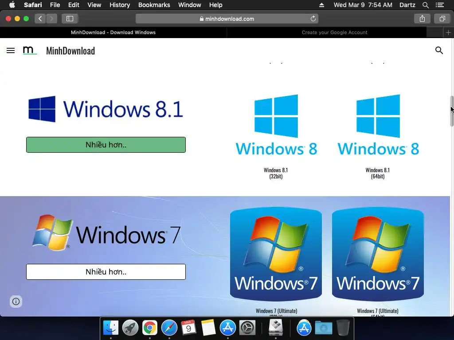Open the Safari Share button
Image resolution: width=454 pixels, height=340 pixels.
[422, 19]
